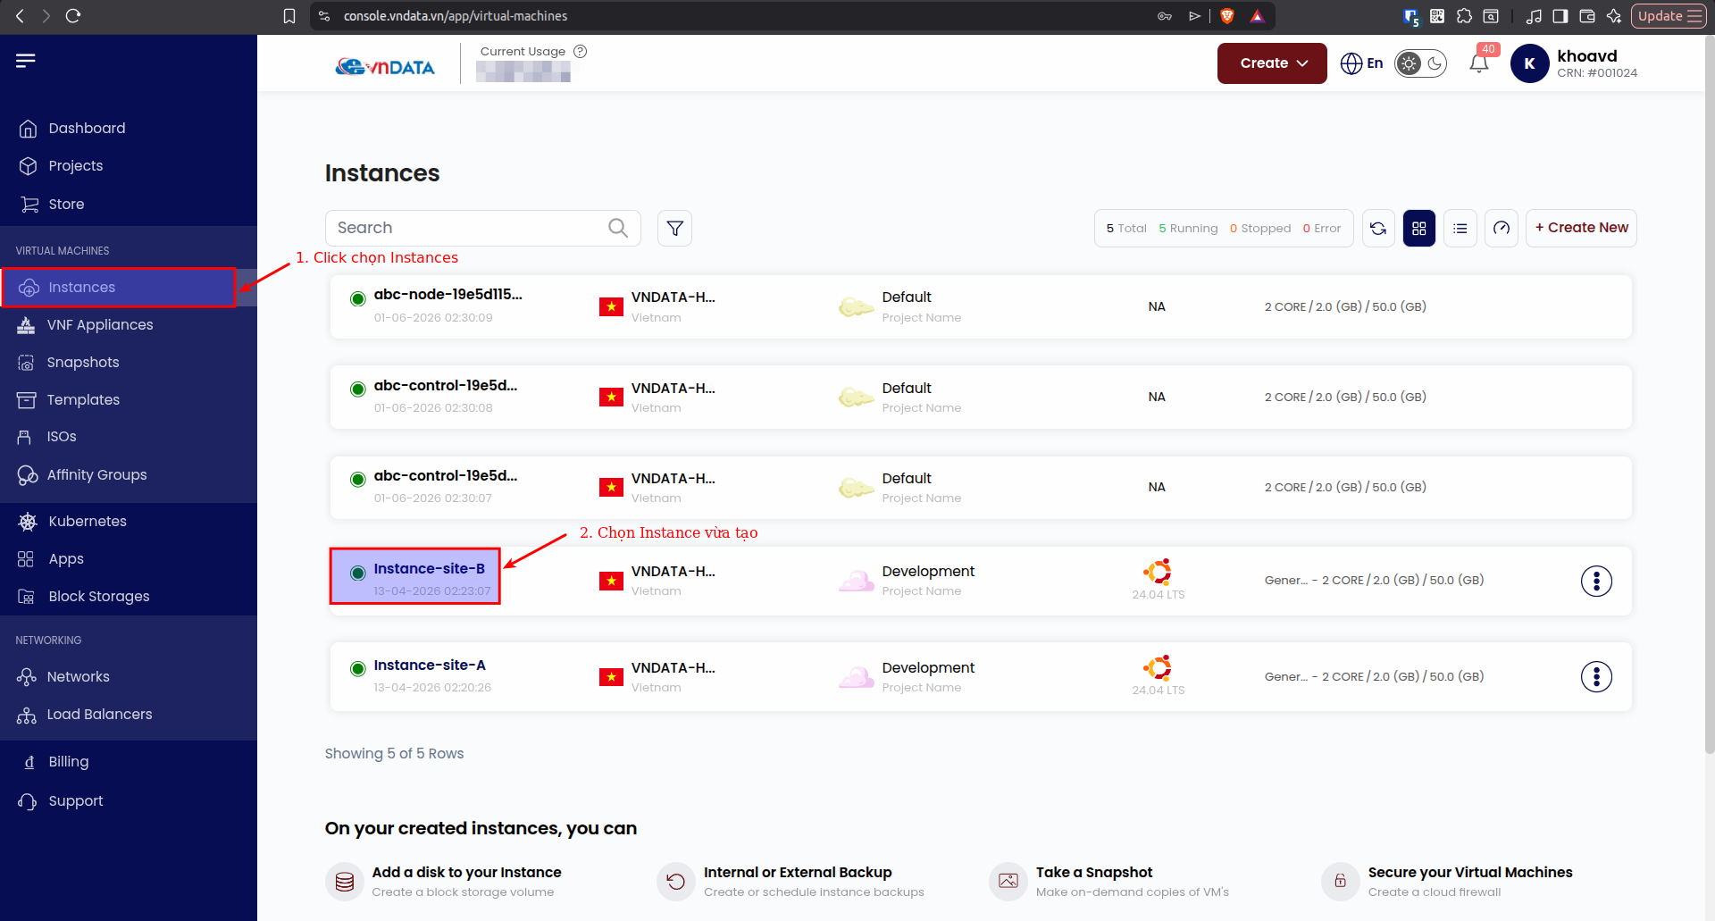
Task: Click the browser back arrow
Action: click(20, 16)
